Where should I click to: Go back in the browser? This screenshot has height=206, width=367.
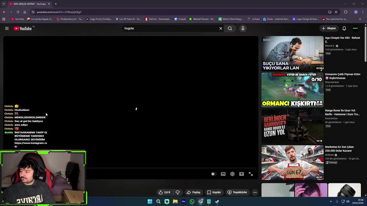[x=4, y=12]
